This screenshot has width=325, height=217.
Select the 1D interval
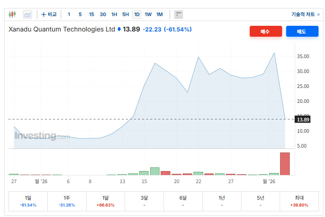pos(137,15)
